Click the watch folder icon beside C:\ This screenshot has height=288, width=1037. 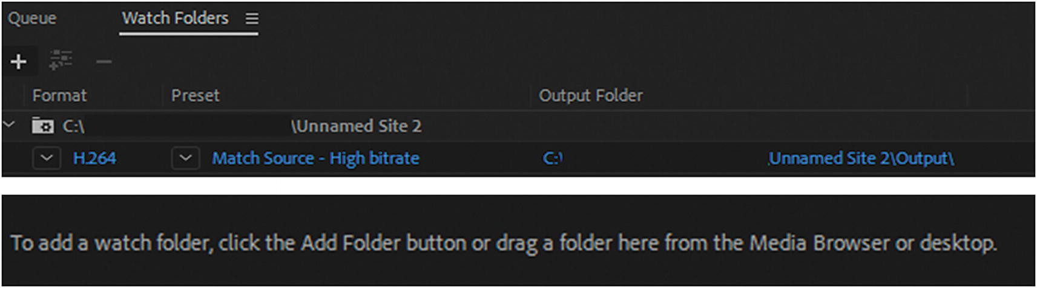tap(42, 126)
